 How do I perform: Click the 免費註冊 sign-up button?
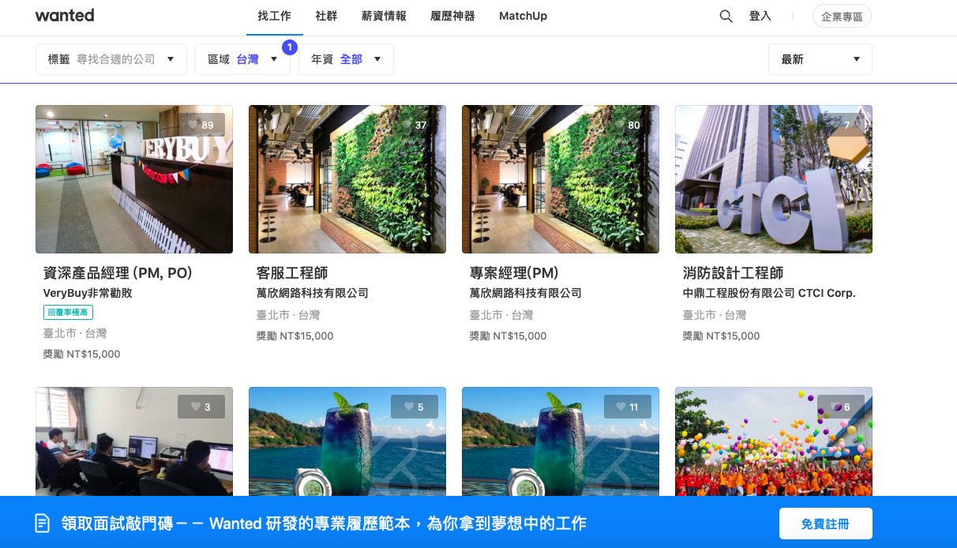[x=826, y=524]
